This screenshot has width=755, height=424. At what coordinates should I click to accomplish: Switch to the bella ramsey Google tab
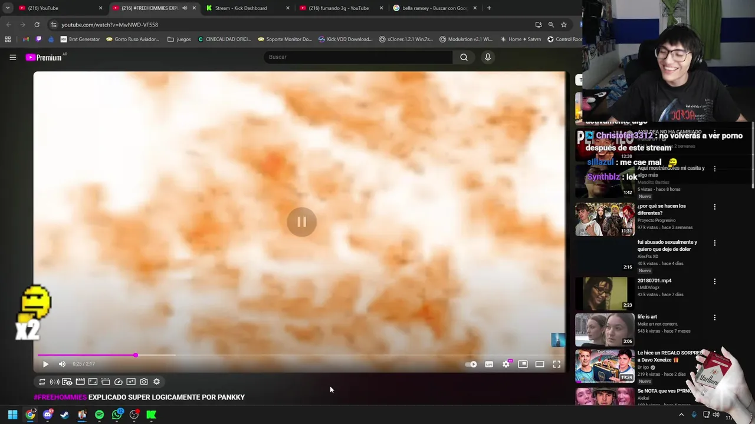pos(434,8)
